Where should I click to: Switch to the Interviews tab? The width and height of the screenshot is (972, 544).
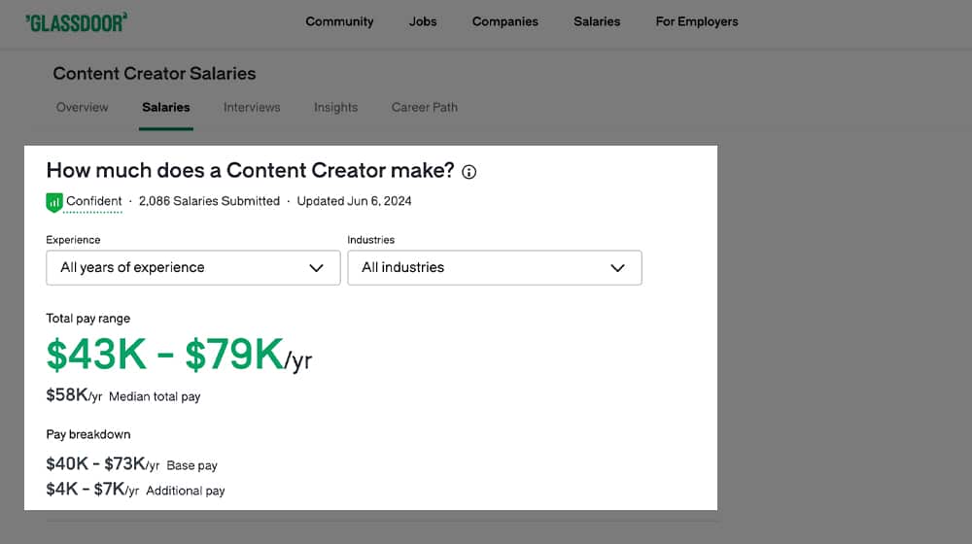click(252, 107)
